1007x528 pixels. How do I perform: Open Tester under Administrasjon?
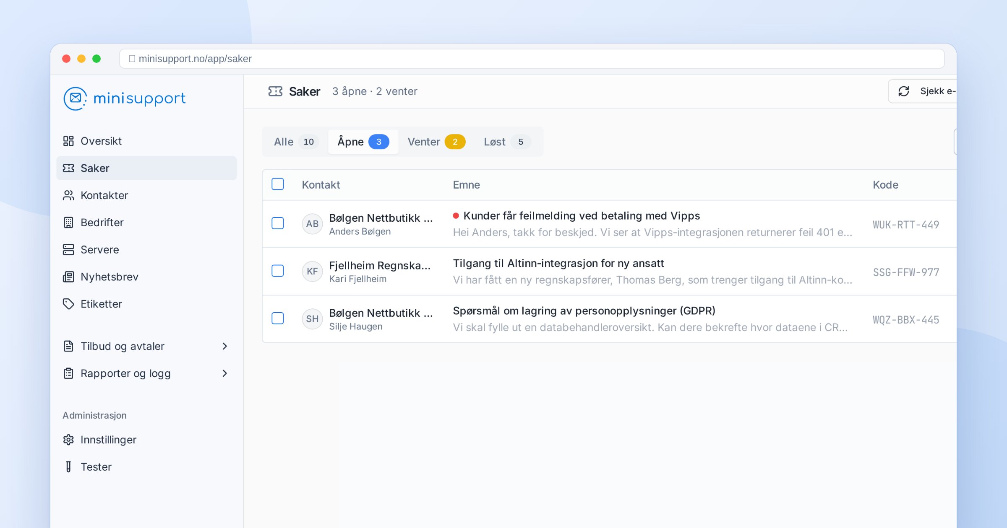pos(146,467)
